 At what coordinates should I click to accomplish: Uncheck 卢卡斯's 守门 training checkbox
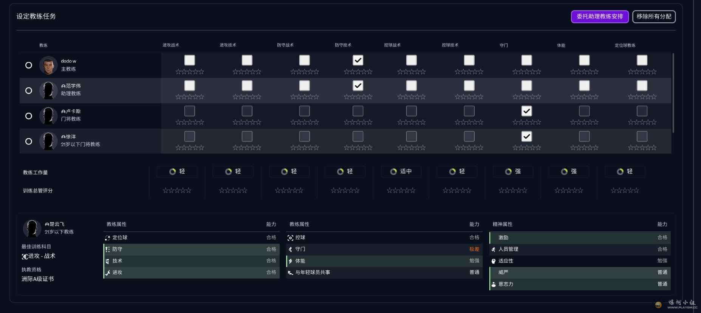(x=526, y=111)
